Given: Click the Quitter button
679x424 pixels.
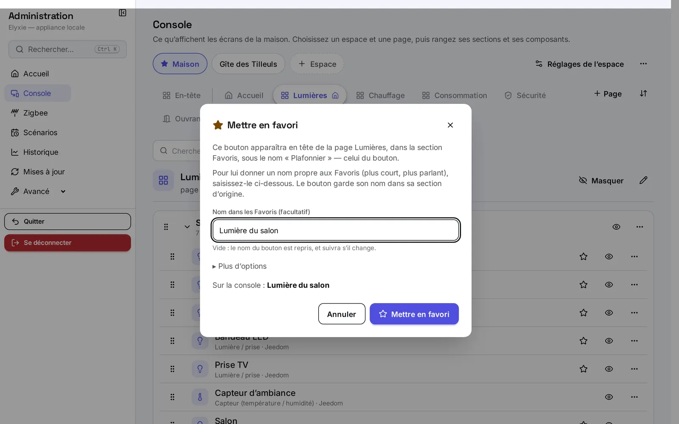Looking at the screenshot, I should click(x=67, y=221).
